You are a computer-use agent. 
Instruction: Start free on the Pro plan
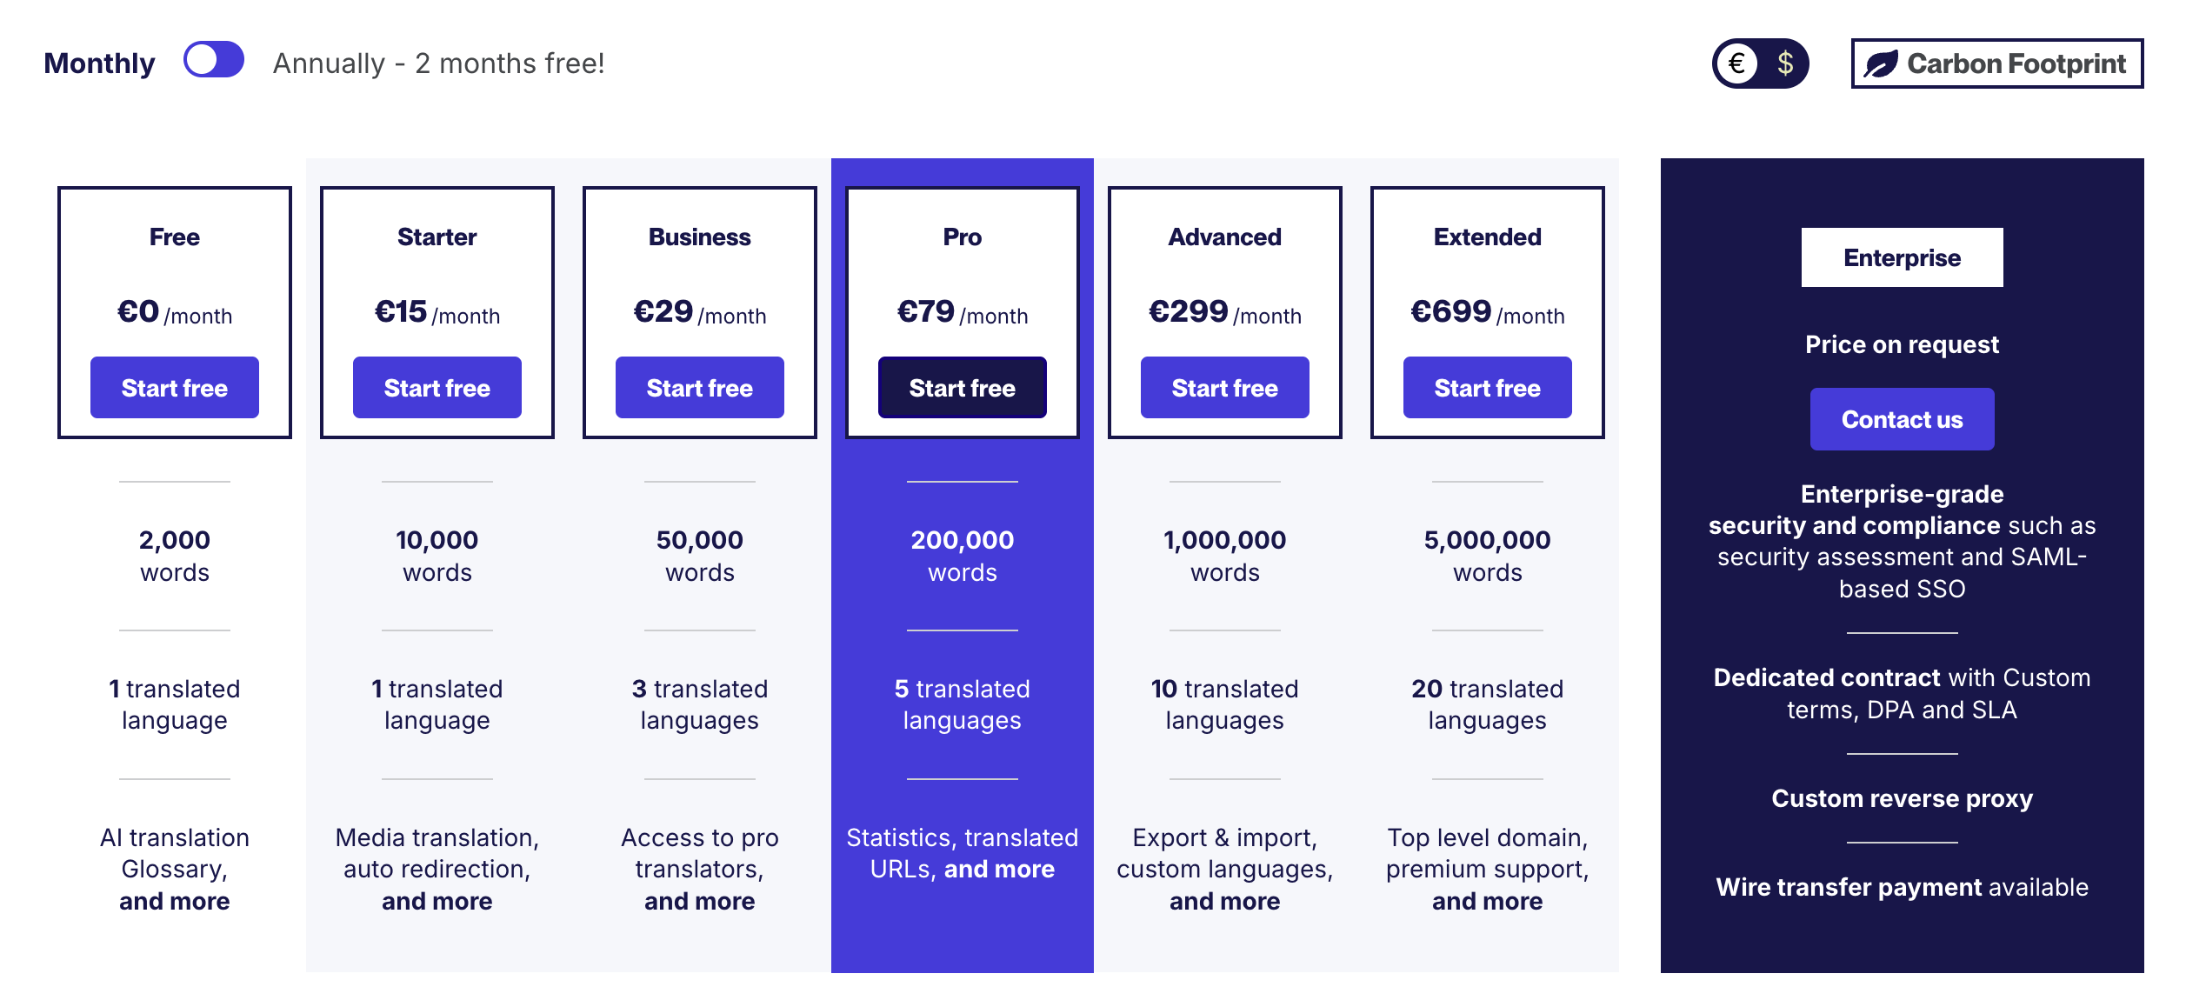963,388
